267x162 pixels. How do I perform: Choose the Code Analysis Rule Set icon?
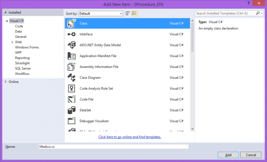tap(71, 89)
